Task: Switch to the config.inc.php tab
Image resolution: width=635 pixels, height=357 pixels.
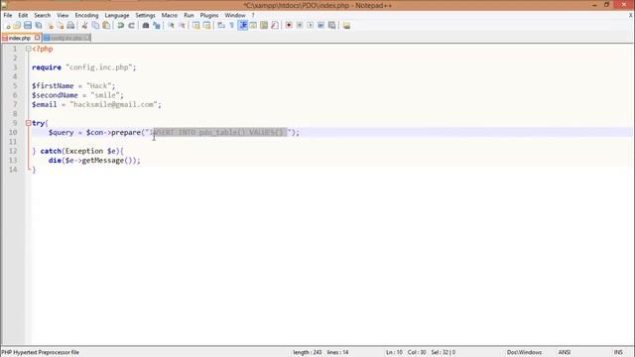Action: [66, 38]
